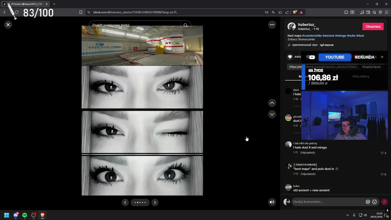
Task: Click Zobacz tłumaczenie to translate caption
Action: coord(301,39)
